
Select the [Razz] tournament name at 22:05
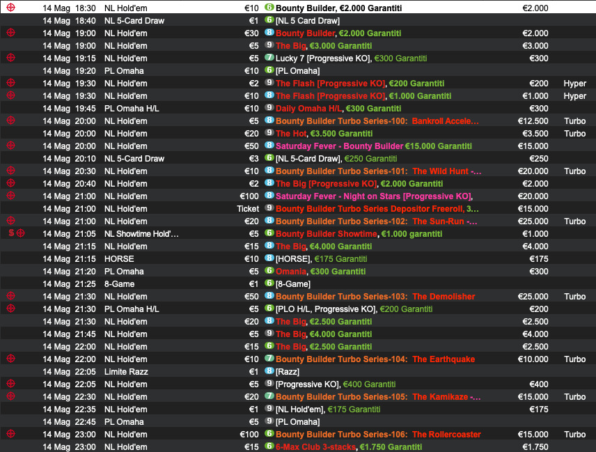(x=288, y=372)
